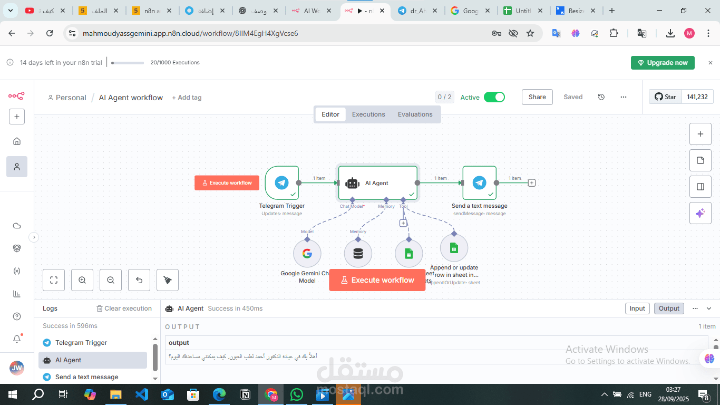The image size is (720, 405).
Task: Show the Input view of AI Agent log
Action: 637,308
